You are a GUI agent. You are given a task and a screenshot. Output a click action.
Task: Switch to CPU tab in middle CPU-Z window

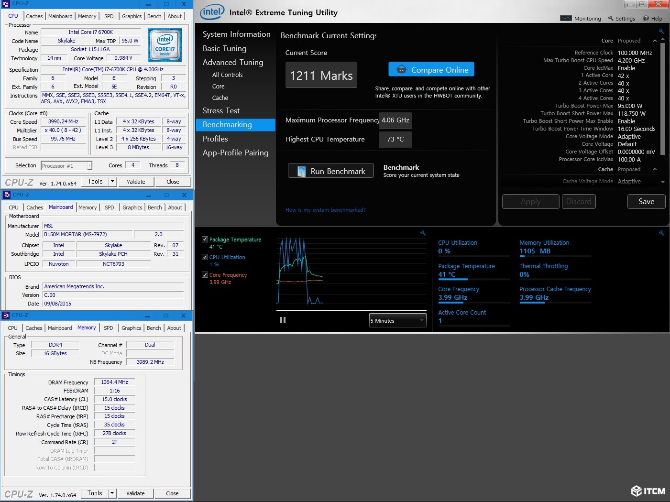click(13, 207)
